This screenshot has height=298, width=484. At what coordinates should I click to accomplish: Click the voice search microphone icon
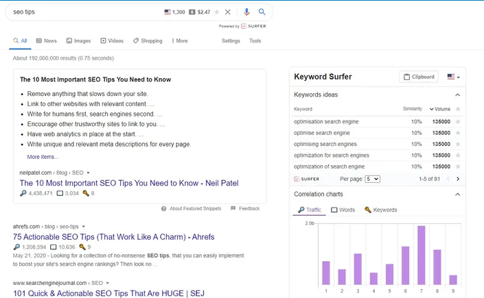[x=246, y=12]
